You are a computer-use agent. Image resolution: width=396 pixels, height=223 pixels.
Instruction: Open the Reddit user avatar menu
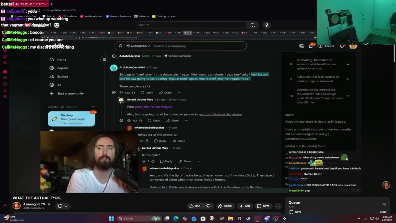click(x=353, y=46)
